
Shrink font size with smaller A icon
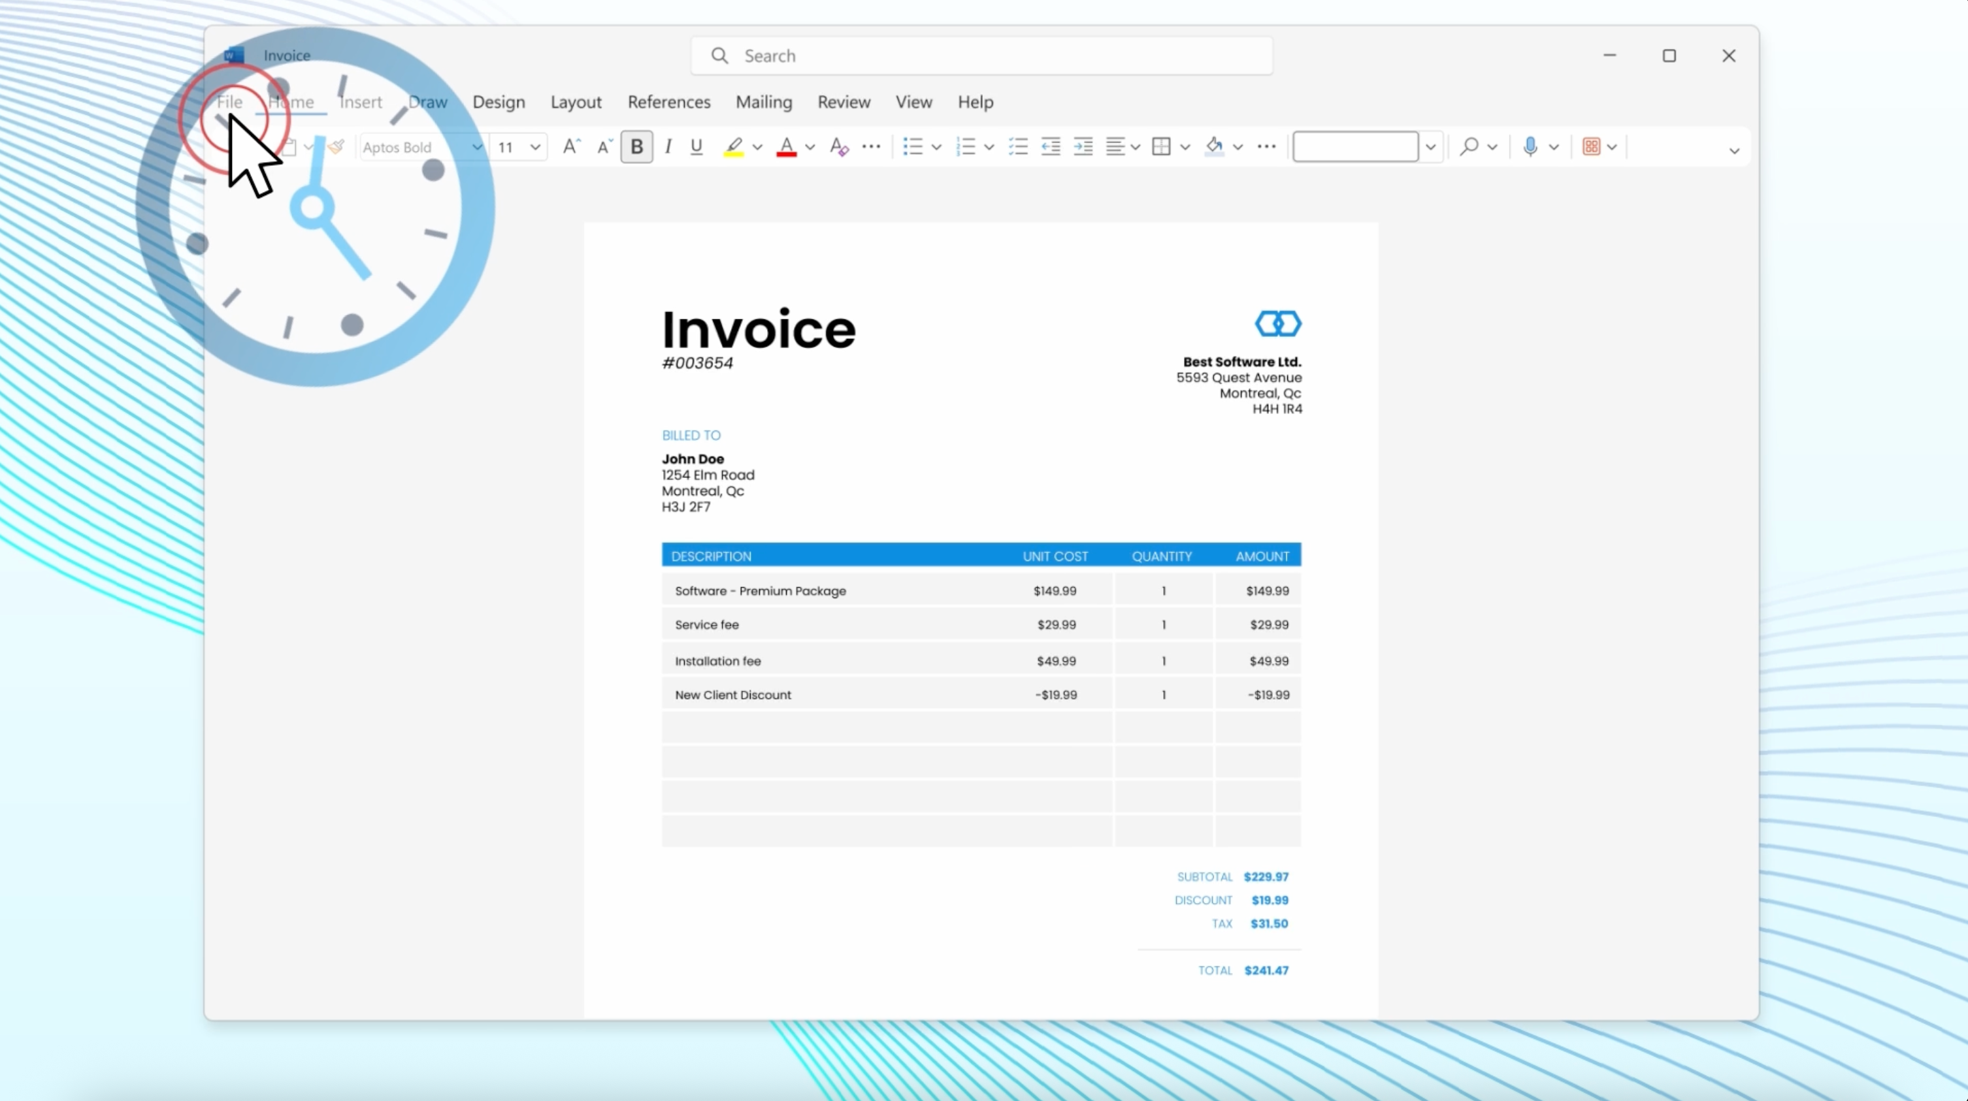604,146
